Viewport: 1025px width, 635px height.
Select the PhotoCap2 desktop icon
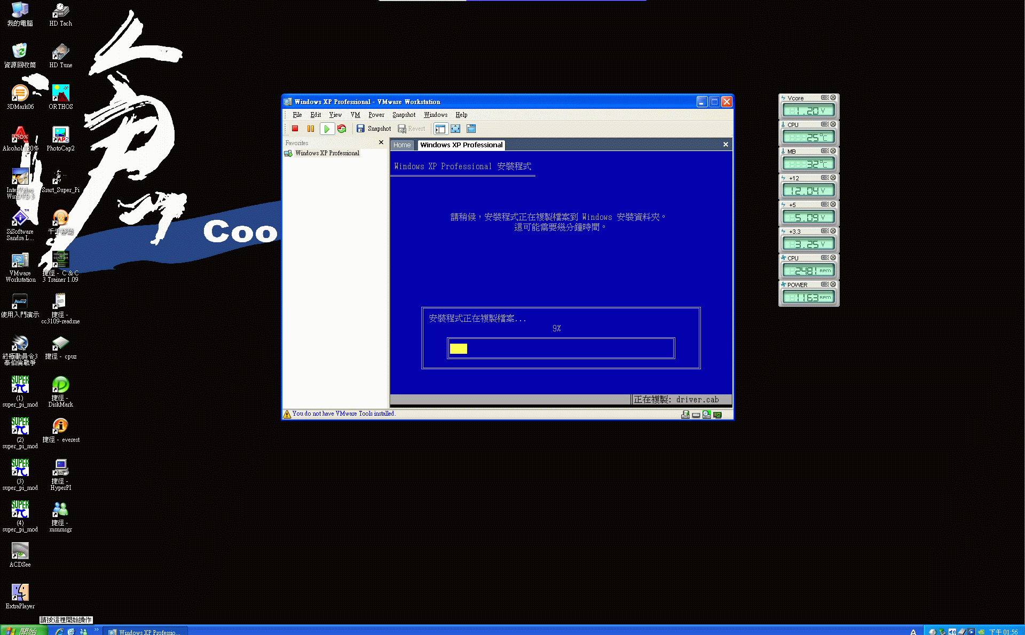60,139
